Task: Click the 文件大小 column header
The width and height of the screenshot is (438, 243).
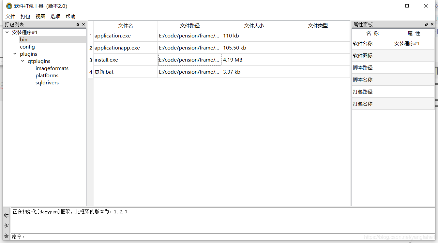Action: point(254,25)
